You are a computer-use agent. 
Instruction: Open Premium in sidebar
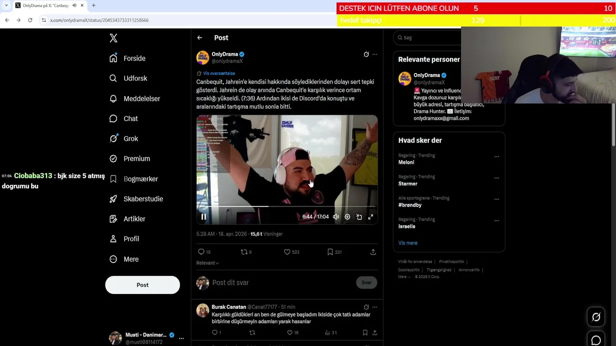[x=129, y=159]
